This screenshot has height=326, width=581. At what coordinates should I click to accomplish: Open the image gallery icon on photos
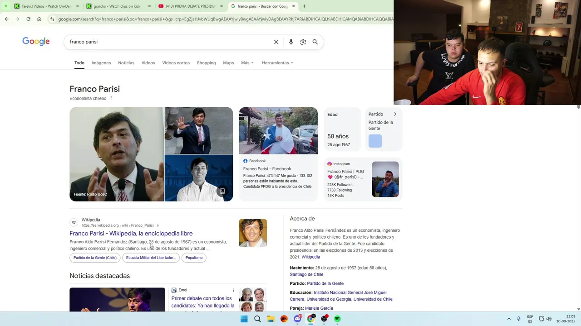[x=222, y=191]
